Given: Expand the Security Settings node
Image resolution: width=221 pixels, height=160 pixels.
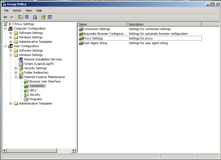Looking at the screenshot, I should pos(16,68).
